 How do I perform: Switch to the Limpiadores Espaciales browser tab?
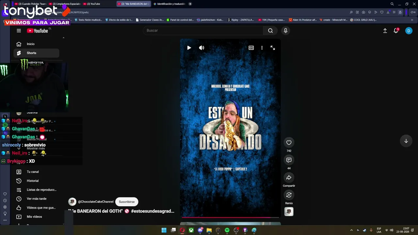(x=64, y=4)
